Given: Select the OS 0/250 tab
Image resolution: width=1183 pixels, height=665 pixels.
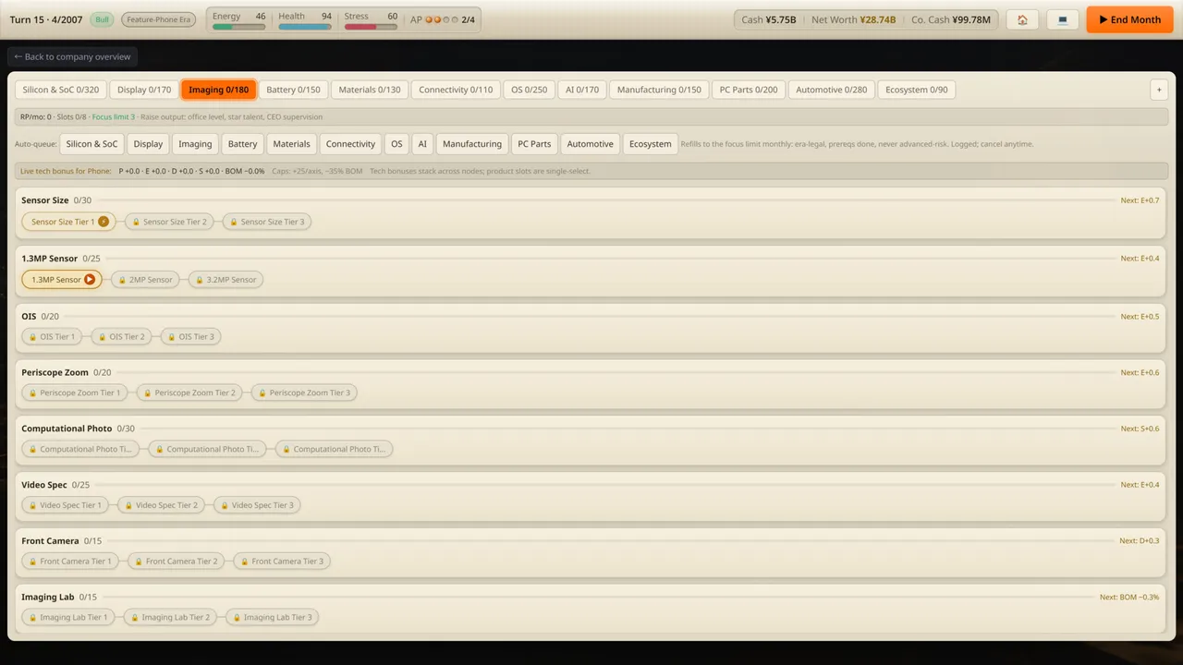Looking at the screenshot, I should click(530, 90).
